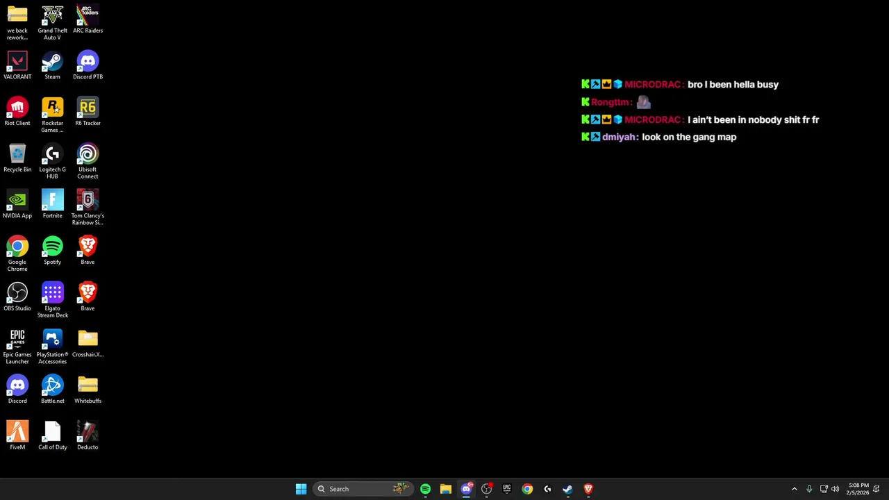889x500 pixels.
Task: Open Epic Games Launcher from taskbar
Action: [507, 489]
